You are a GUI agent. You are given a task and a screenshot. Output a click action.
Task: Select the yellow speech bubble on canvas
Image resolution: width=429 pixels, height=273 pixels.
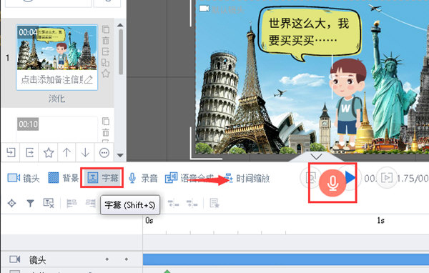click(309, 34)
